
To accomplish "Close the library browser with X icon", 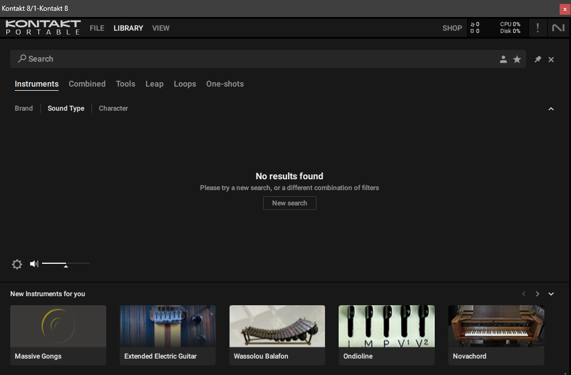I will click(x=551, y=60).
